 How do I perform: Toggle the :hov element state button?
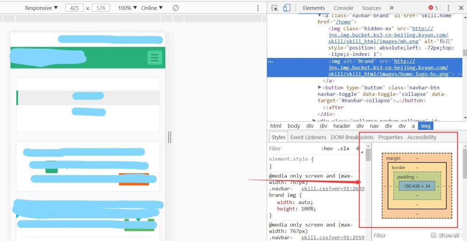tap(327, 149)
